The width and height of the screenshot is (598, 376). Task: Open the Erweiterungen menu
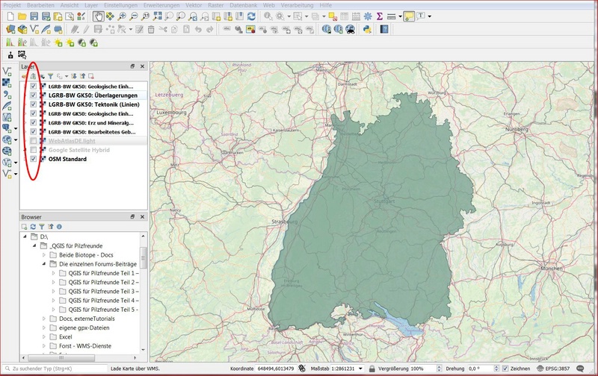point(160,4)
